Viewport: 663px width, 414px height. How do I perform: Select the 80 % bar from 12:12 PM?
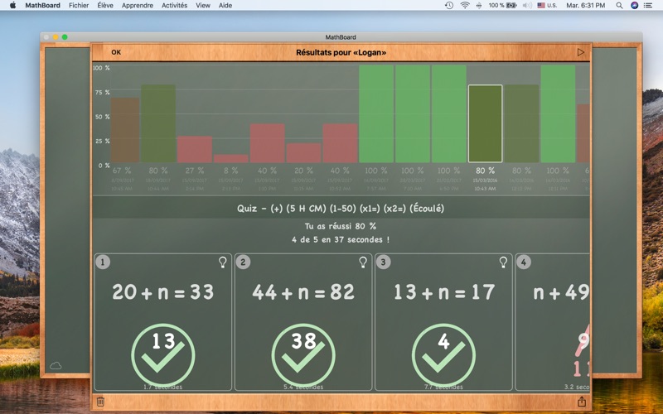522,123
